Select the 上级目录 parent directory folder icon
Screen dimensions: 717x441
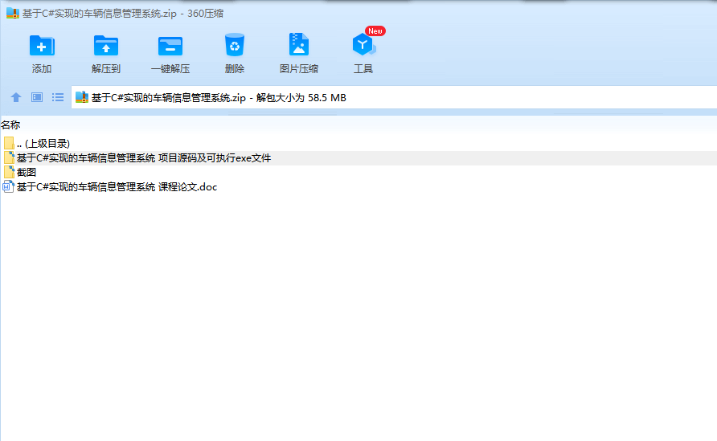pyautogui.click(x=9, y=143)
